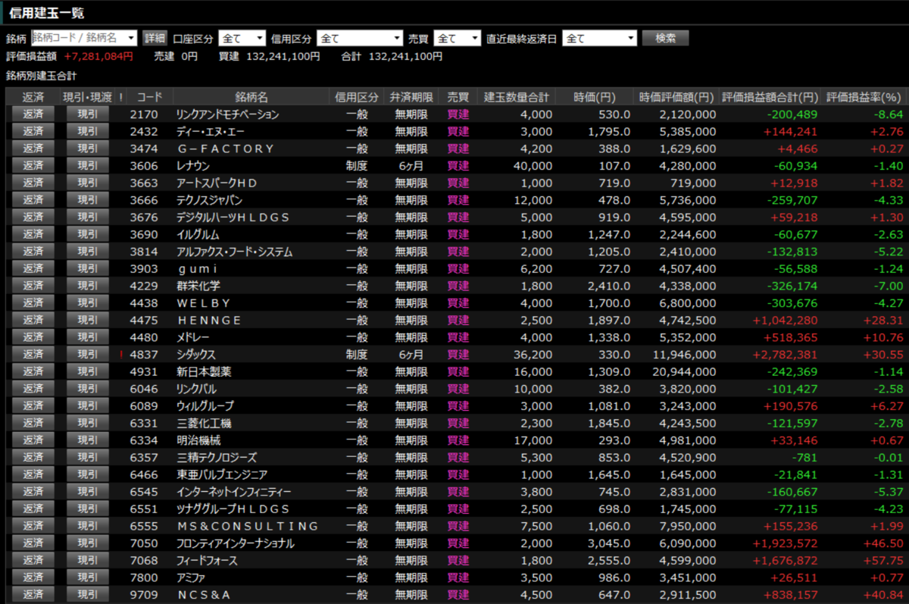Select stock name テクノスジャパン

(208, 200)
